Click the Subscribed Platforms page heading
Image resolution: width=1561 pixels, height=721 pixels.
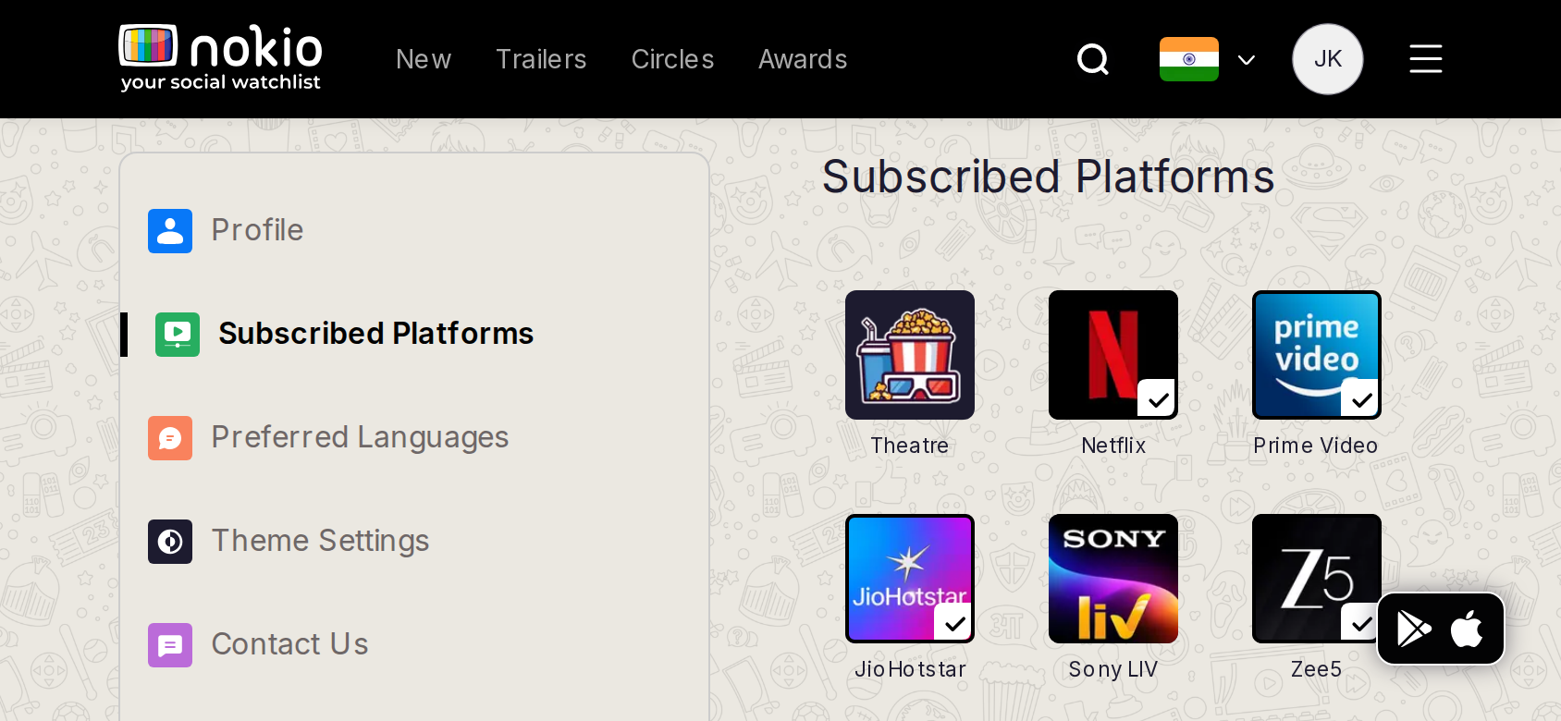coord(1049,177)
